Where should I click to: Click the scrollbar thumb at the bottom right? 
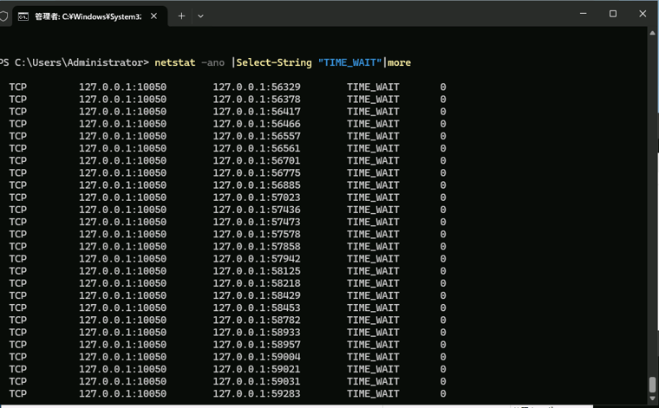[x=652, y=385]
